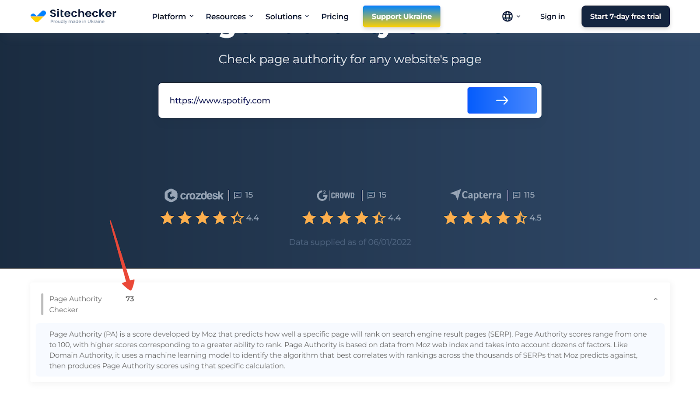Click the G2 Crowd logo

tap(336, 195)
